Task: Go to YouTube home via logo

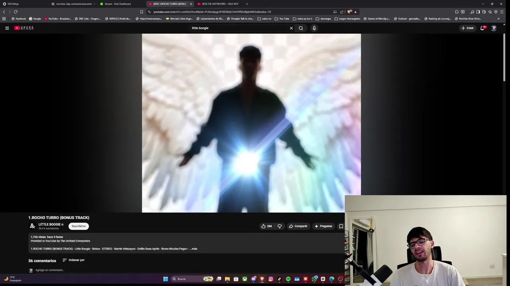Action: pyautogui.click(x=24, y=28)
